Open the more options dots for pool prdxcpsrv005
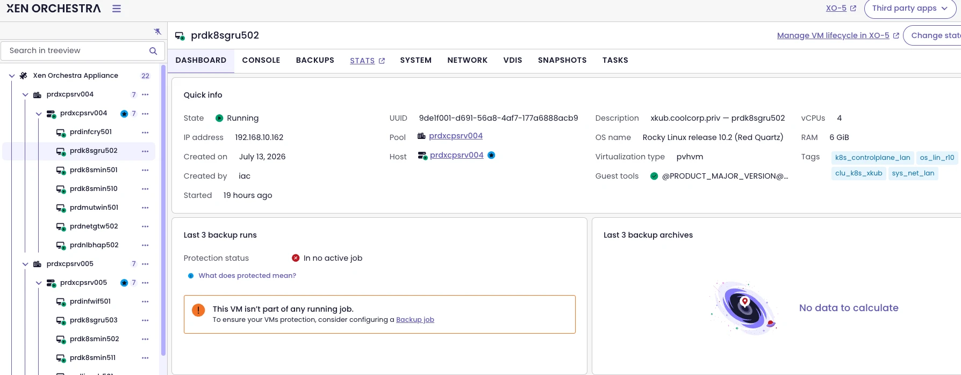This screenshot has width=961, height=375. (145, 264)
